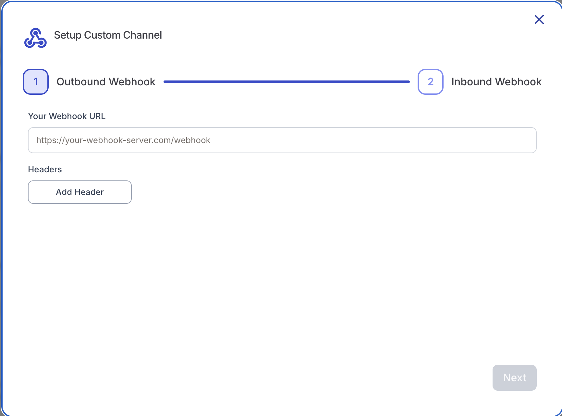The width and height of the screenshot is (562, 416).
Task: Click the X icon at top right
Action: point(539,19)
